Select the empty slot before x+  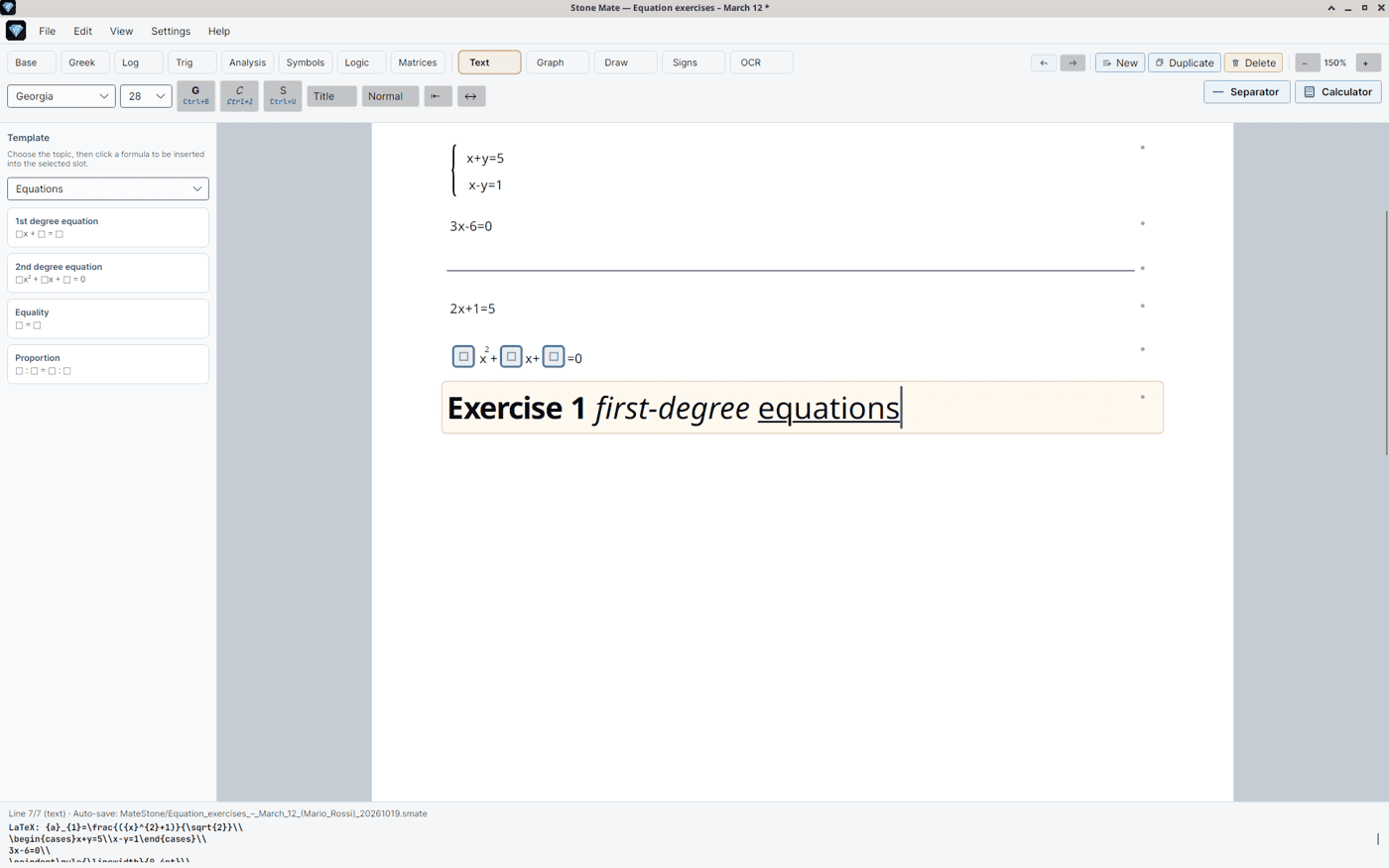511,356
